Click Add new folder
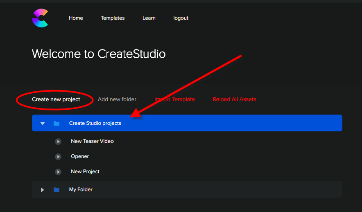The image size is (362, 212). [117, 99]
